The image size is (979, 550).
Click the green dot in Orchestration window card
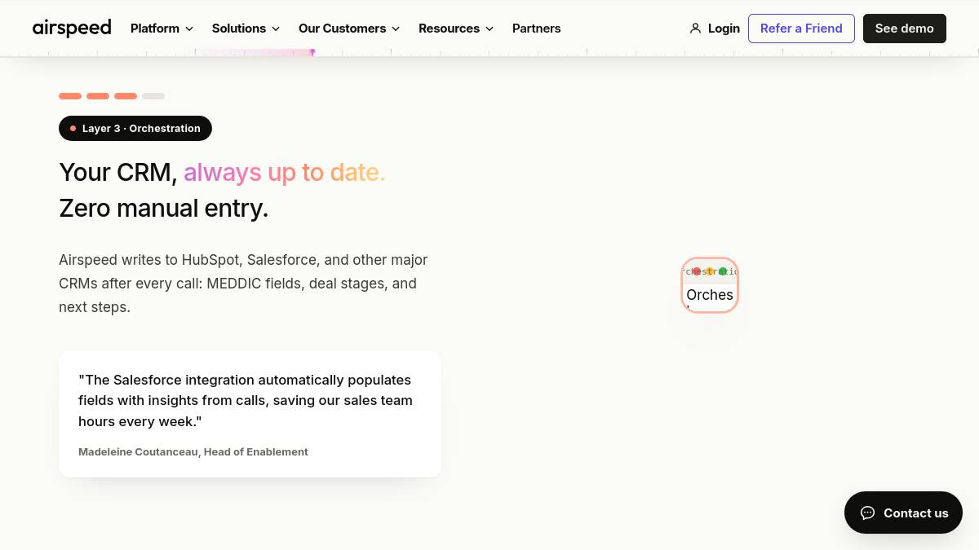[723, 271]
